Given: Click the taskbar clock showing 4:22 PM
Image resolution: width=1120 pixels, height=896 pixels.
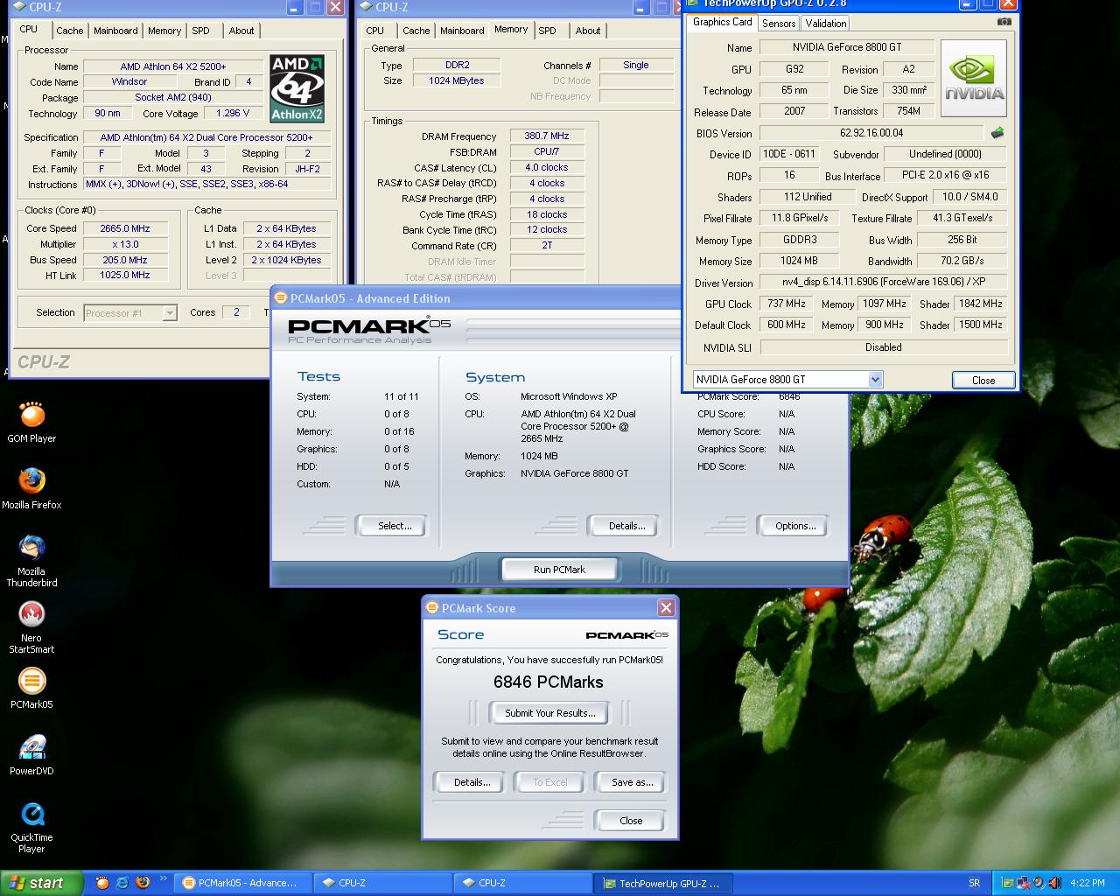Looking at the screenshot, I should pos(1087,883).
